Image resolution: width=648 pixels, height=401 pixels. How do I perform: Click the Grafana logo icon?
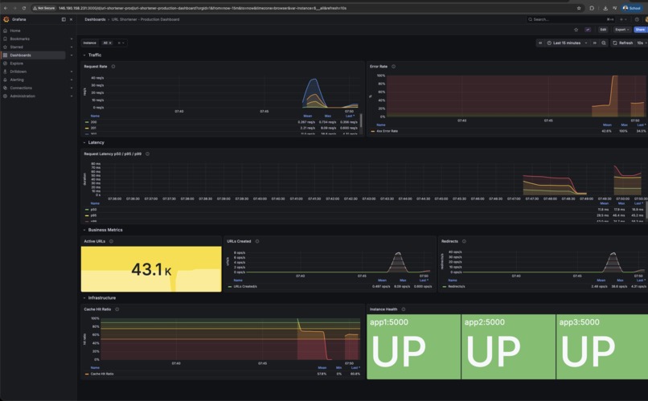6,19
